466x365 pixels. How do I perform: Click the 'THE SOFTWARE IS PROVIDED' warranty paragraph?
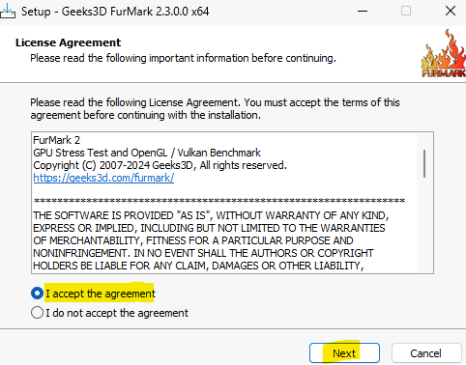point(211,240)
